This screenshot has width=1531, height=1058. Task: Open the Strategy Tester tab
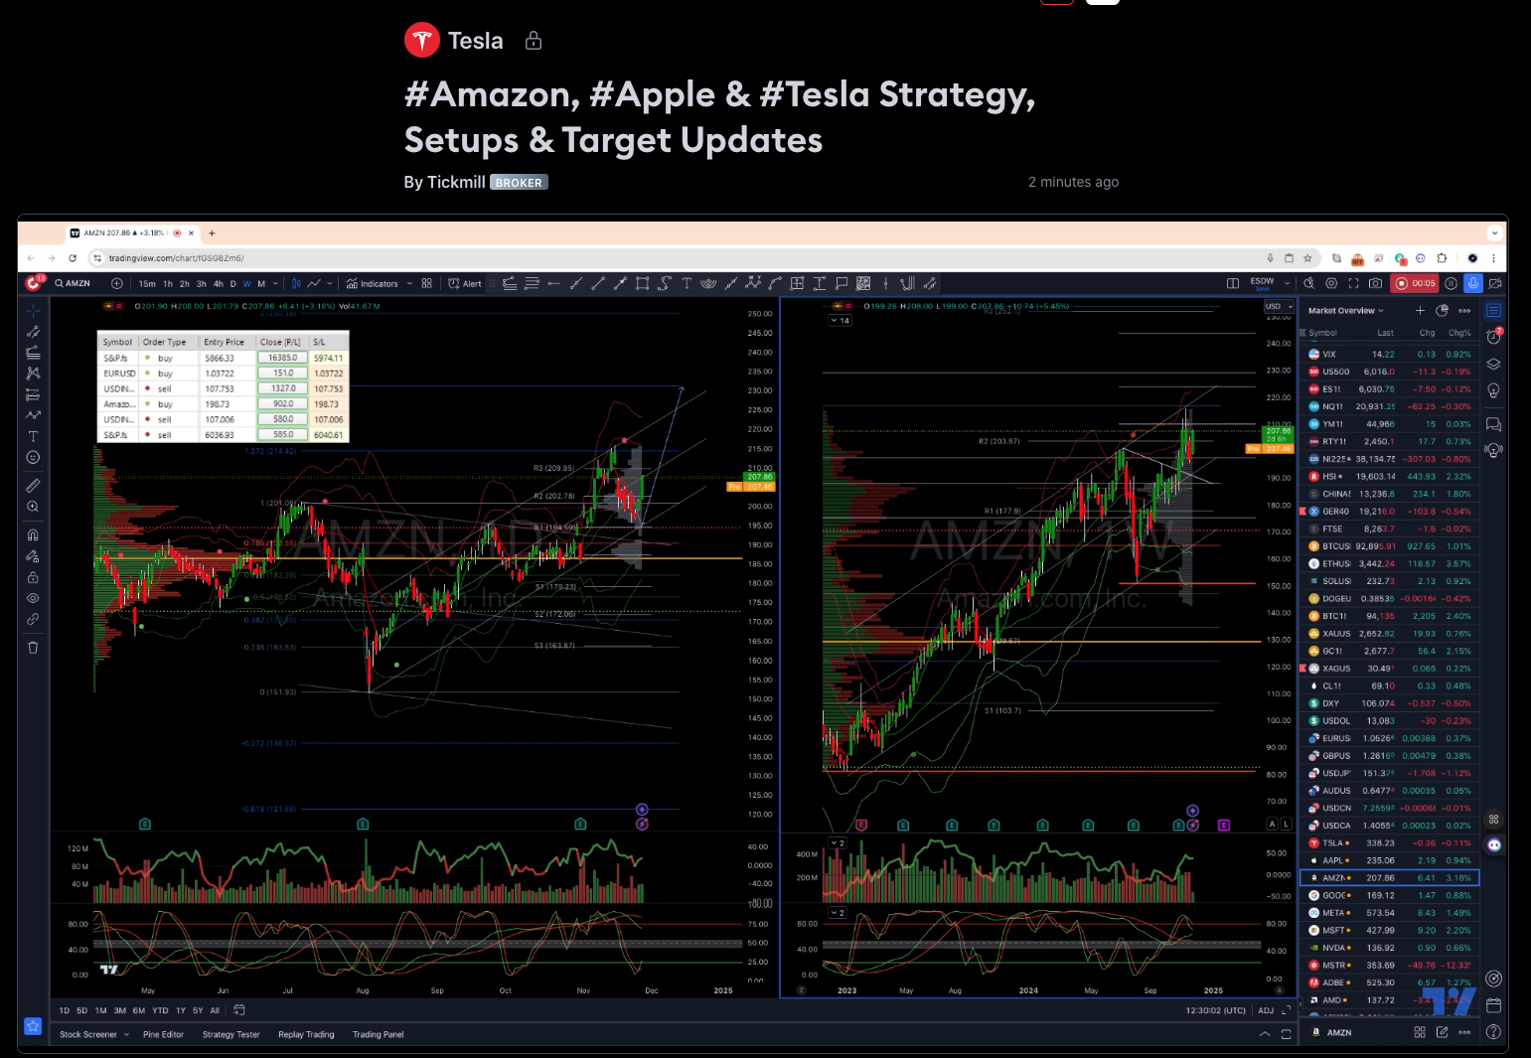click(230, 1034)
